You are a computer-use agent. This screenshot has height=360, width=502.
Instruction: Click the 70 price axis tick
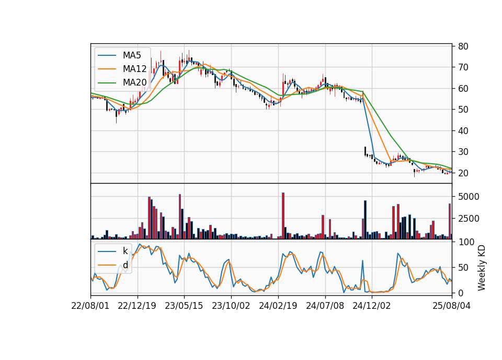(x=463, y=67)
